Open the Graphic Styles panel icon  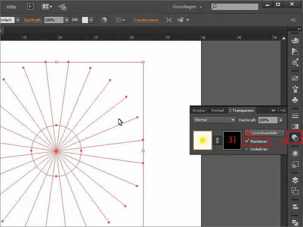pyautogui.click(x=295, y=165)
